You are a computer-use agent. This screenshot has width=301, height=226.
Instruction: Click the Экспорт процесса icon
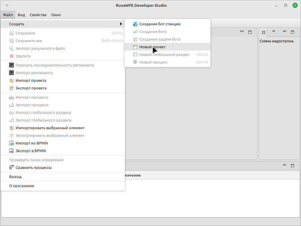[x=11, y=105]
